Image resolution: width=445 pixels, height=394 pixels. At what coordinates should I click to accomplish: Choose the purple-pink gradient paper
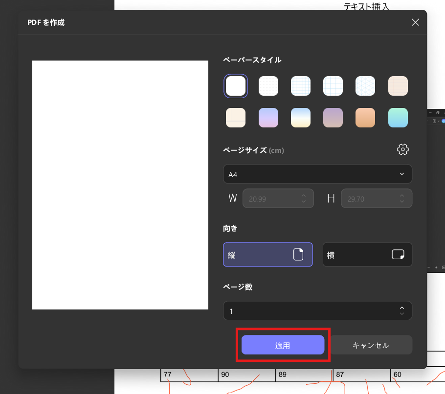(x=268, y=118)
